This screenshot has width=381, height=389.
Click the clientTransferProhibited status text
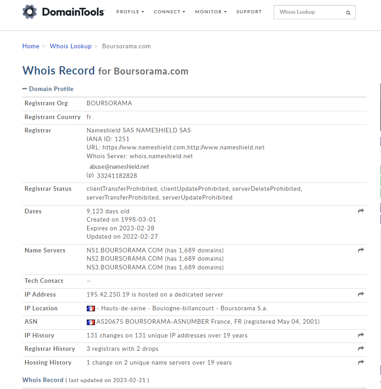click(x=122, y=189)
